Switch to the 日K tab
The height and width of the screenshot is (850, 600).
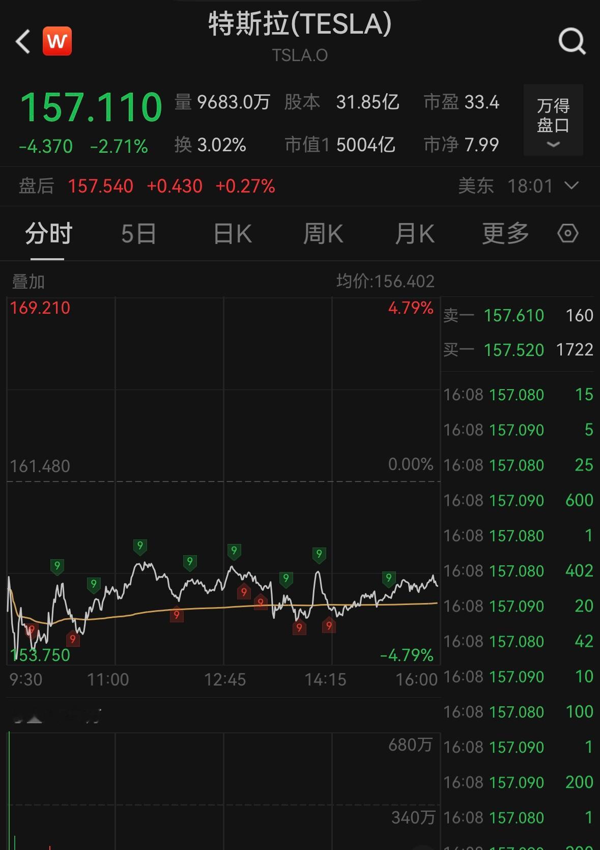coord(233,234)
